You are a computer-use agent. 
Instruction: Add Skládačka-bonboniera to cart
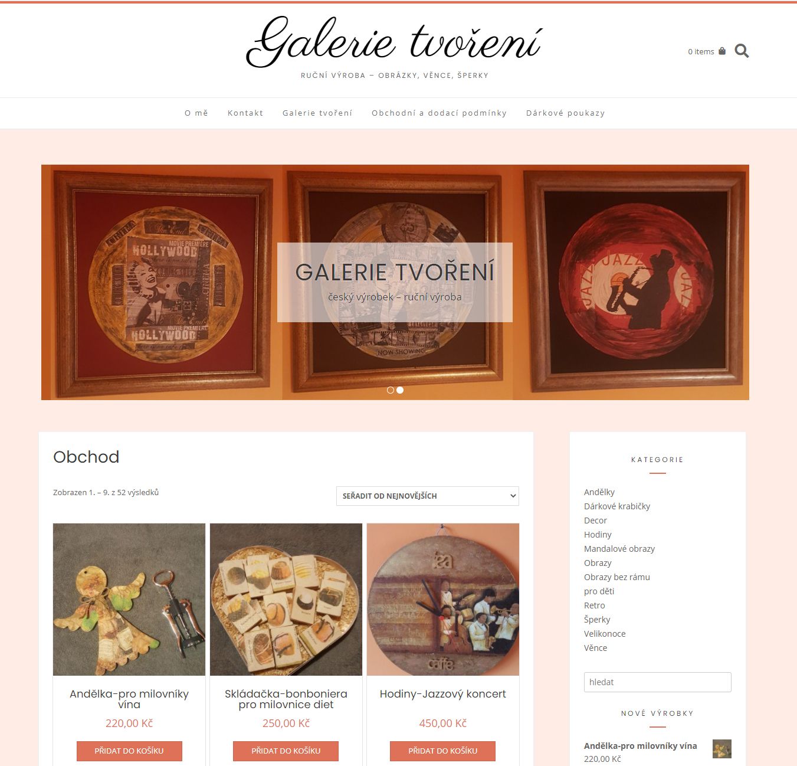(x=286, y=751)
